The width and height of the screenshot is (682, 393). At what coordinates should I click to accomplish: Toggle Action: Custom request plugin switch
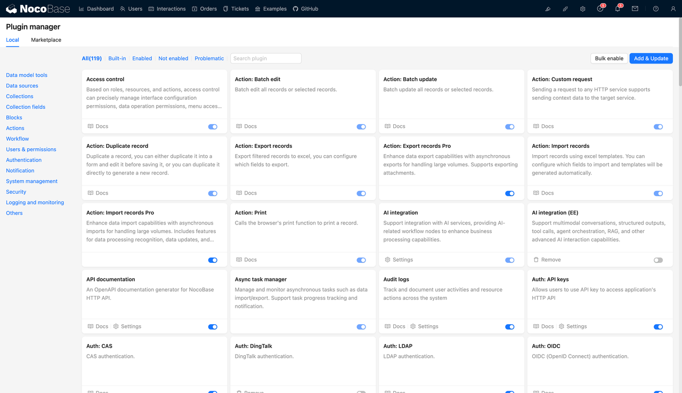[x=658, y=127]
